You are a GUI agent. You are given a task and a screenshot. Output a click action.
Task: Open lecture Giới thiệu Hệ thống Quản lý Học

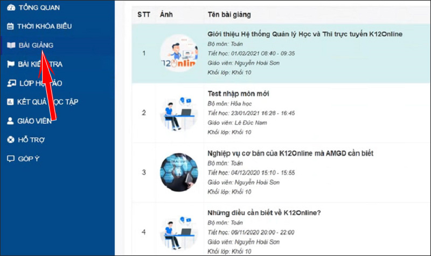pyautogui.click(x=305, y=34)
